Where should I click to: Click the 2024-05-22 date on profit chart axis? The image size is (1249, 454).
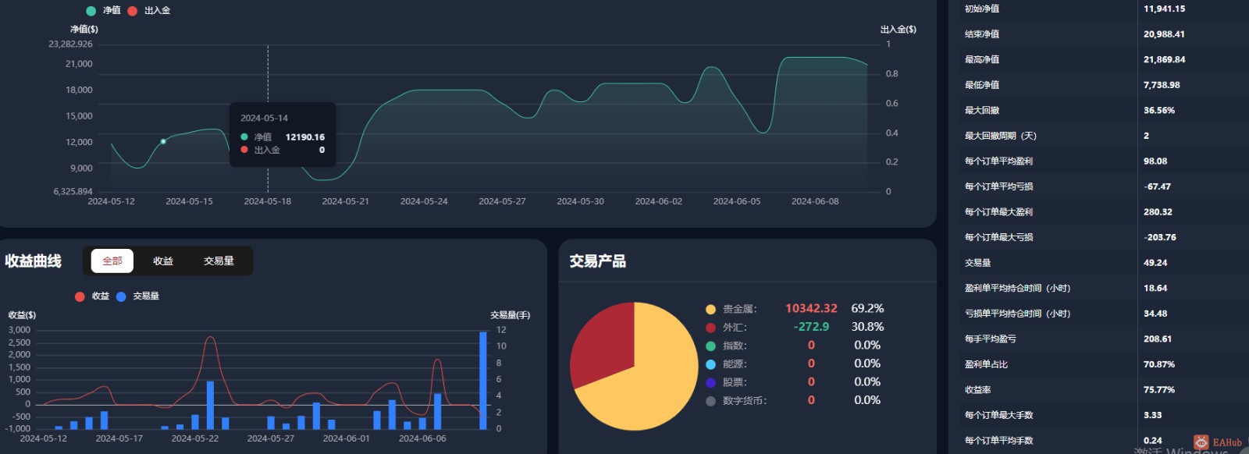(x=195, y=438)
